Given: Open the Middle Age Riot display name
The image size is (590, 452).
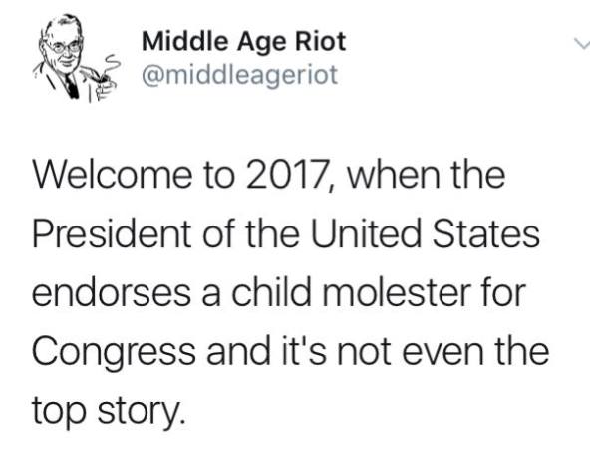Looking at the screenshot, I should coord(243,41).
